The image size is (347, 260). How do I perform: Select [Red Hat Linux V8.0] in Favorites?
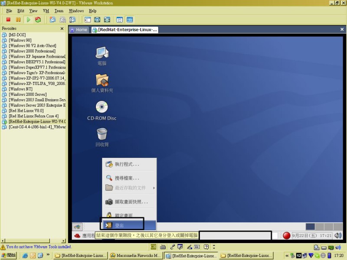26,111
